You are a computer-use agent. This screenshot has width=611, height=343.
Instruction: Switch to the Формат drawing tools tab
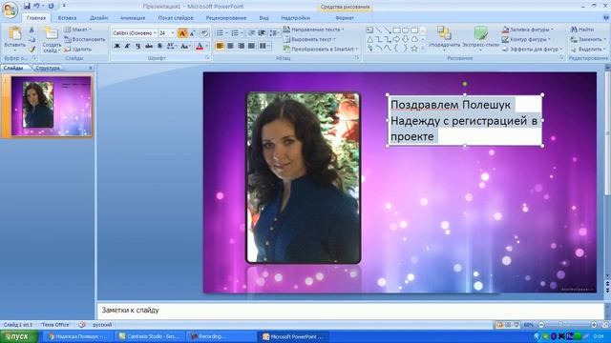[x=345, y=18]
